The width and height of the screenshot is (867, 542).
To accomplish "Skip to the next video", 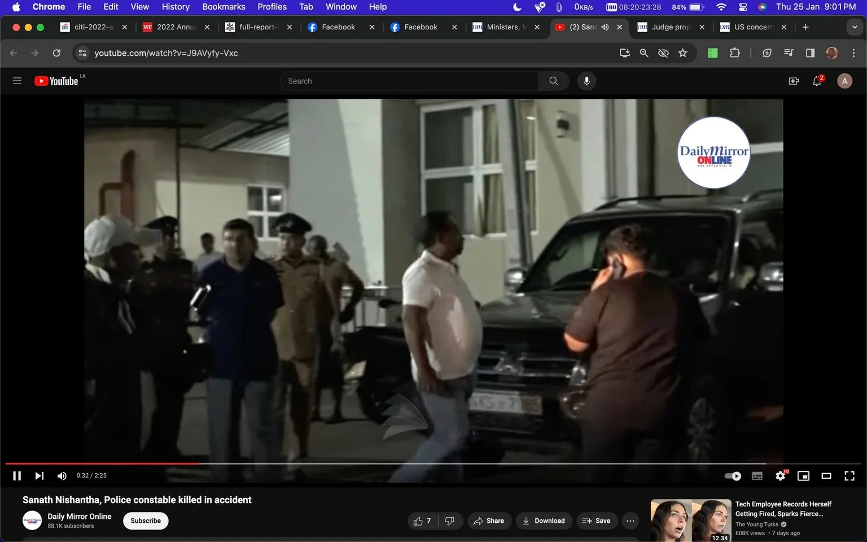I will pyautogui.click(x=39, y=476).
